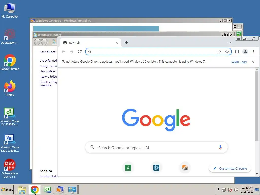Open Updates: frequently asked questions link
This screenshot has height=195, width=260.
pyautogui.click(x=48, y=84)
